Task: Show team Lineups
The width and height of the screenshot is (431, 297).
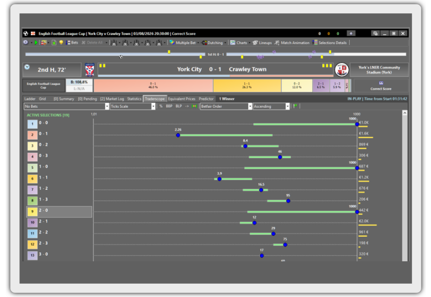Action: [x=262, y=42]
